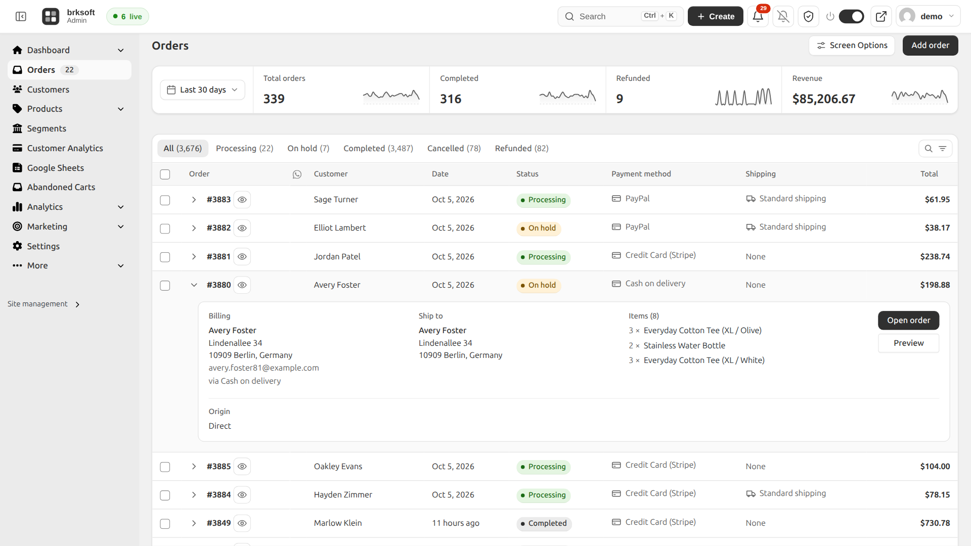Click the Create button

pyautogui.click(x=715, y=17)
